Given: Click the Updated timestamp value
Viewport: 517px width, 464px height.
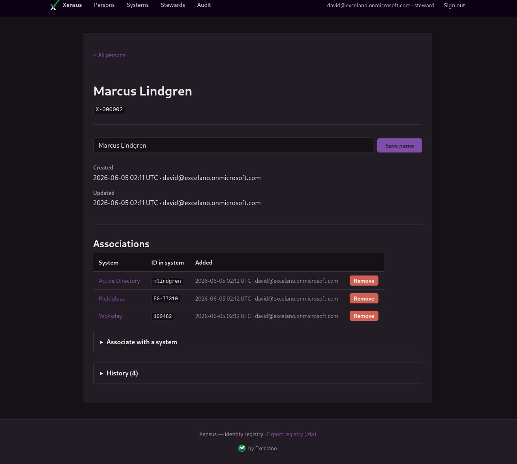Looking at the screenshot, I should pos(177,203).
